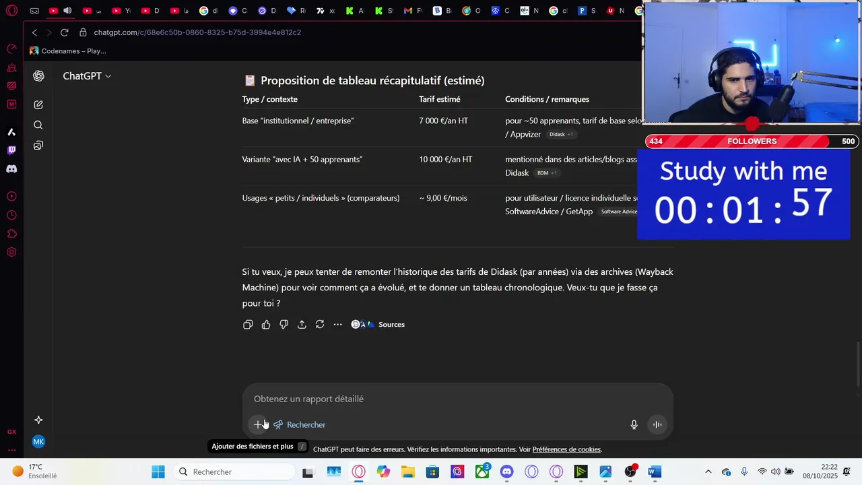Open the Codenames bookmark
862x485 pixels.
[x=68, y=51]
